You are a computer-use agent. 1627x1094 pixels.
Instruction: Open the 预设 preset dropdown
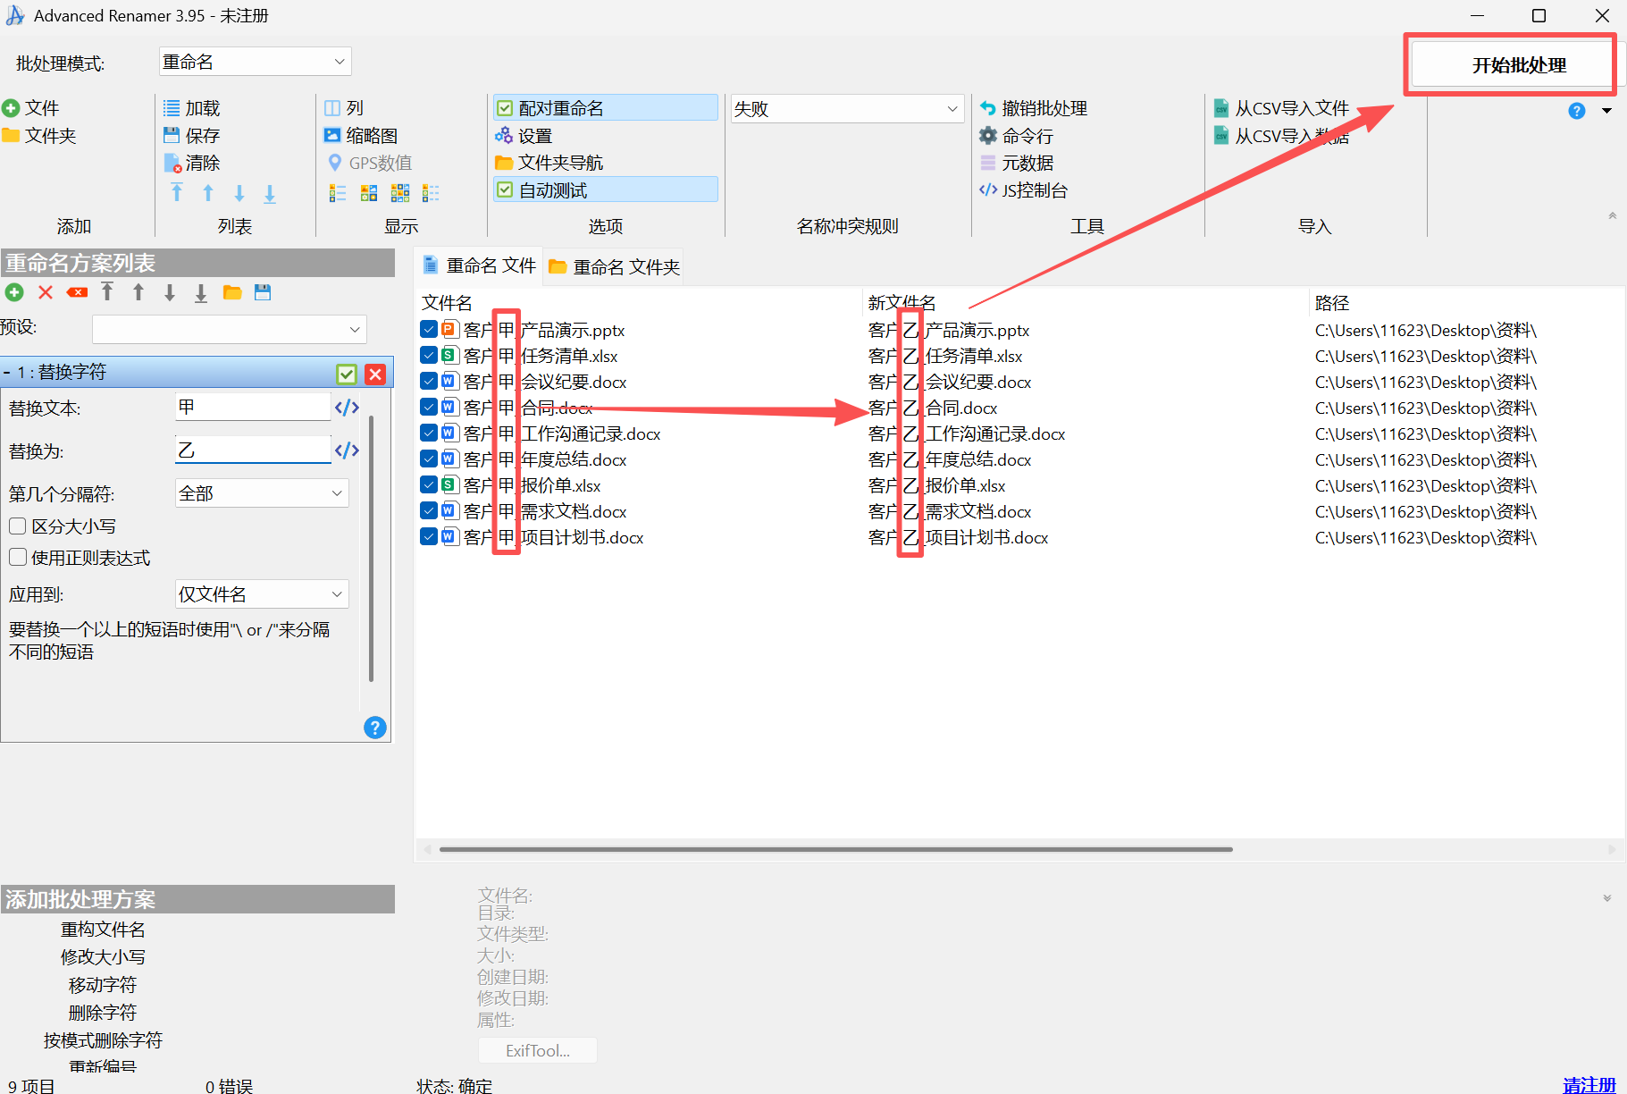230,329
